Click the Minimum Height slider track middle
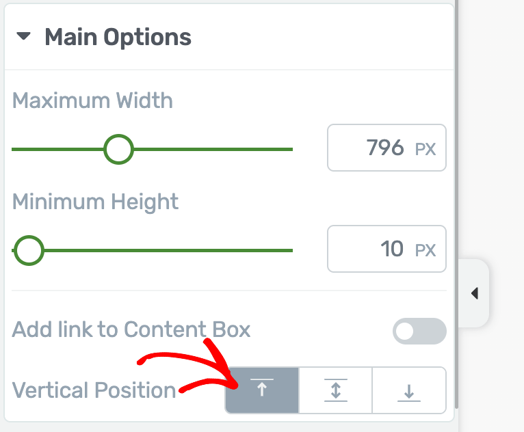524x432 pixels. point(153,250)
